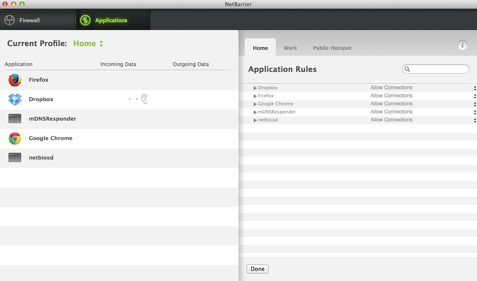Screen dimensions: 477x281
Task: Click the green Applications icon
Action: point(85,20)
